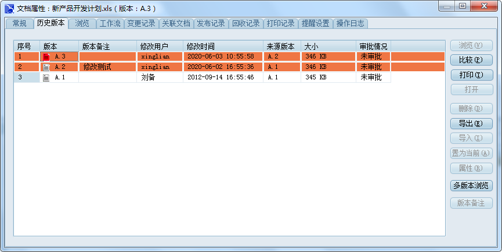This screenshot has height=252, width=502.
Task: Click the timestamp 2020-06-02 16:55:36
Action: pyautogui.click(x=221, y=67)
